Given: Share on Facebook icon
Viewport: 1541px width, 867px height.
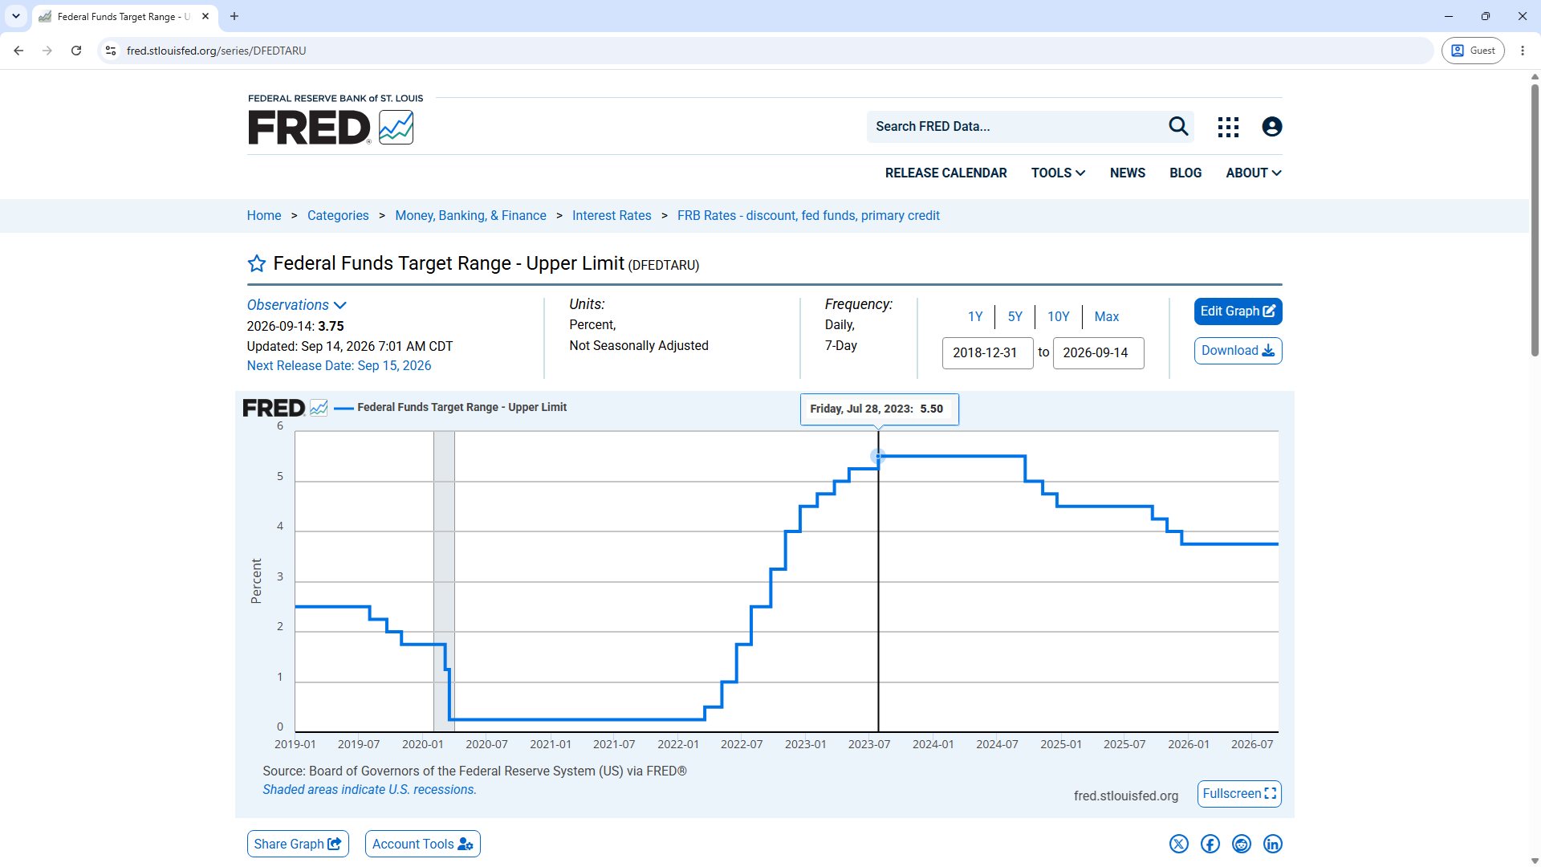Looking at the screenshot, I should [1210, 844].
